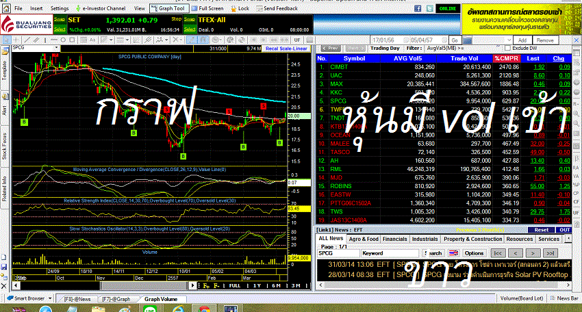Click the SPCG news search input field
The width and height of the screenshot is (582, 312).
(x=338, y=253)
